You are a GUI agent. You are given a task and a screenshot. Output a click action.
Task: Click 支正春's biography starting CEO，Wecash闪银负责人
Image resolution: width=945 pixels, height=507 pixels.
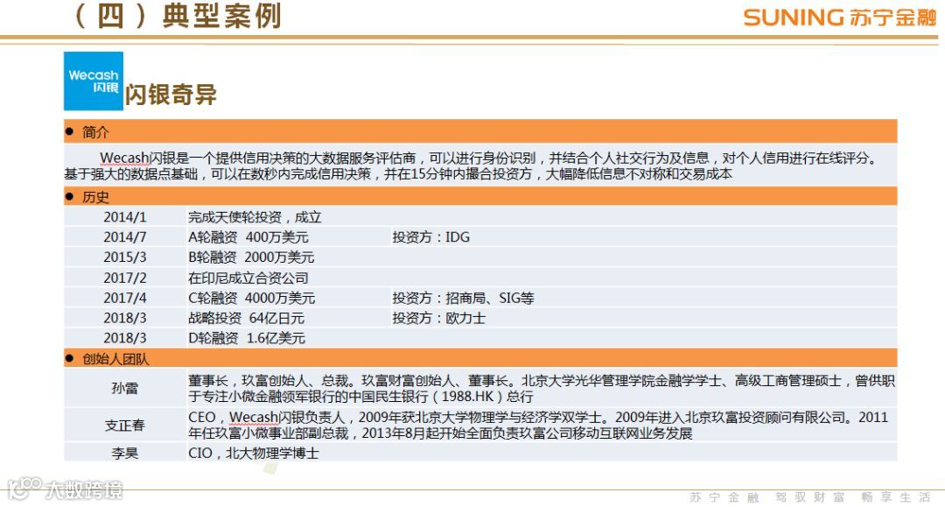click(539, 425)
